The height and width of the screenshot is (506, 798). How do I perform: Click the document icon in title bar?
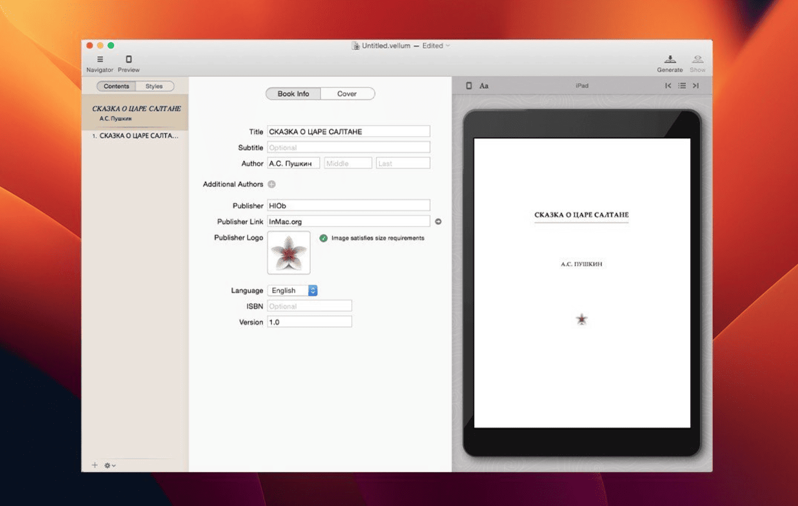coord(356,46)
